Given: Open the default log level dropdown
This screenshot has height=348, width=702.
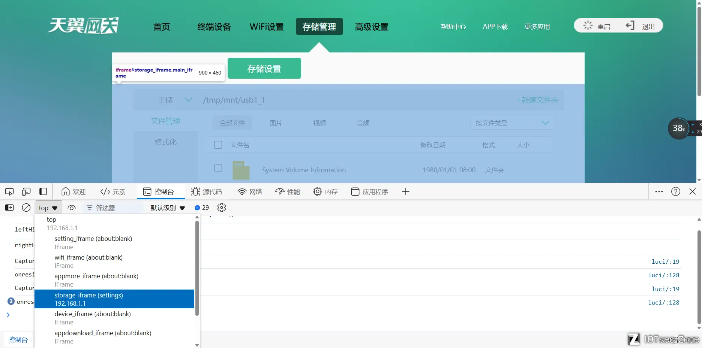Looking at the screenshot, I should point(168,208).
